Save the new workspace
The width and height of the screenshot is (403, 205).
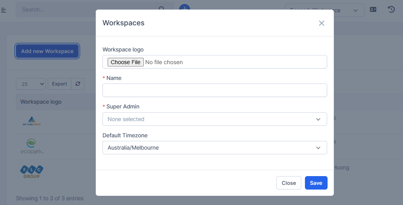coord(316,183)
